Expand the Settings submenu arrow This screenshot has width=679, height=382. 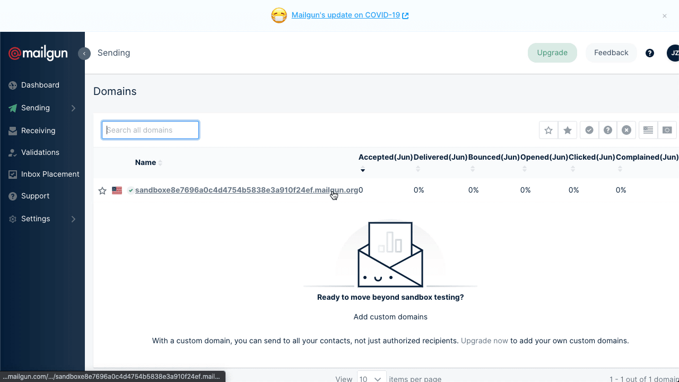73,219
